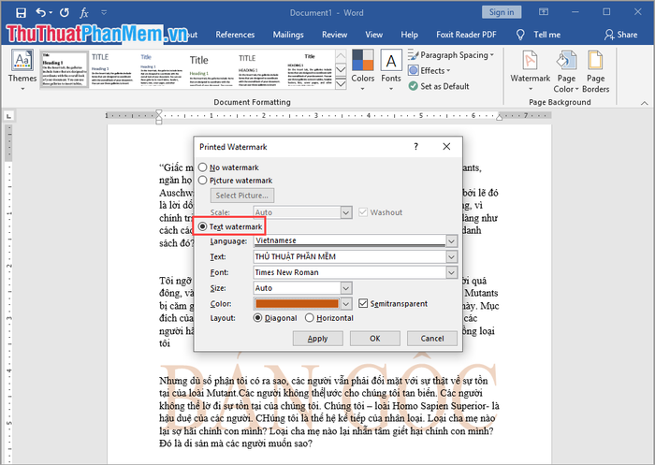This screenshot has width=655, height=465.
Task: Click the Set as Default checkmark icon
Action: [x=413, y=86]
